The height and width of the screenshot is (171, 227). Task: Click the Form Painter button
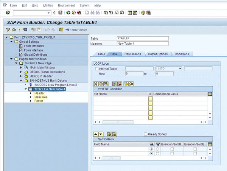click(x=76, y=30)
